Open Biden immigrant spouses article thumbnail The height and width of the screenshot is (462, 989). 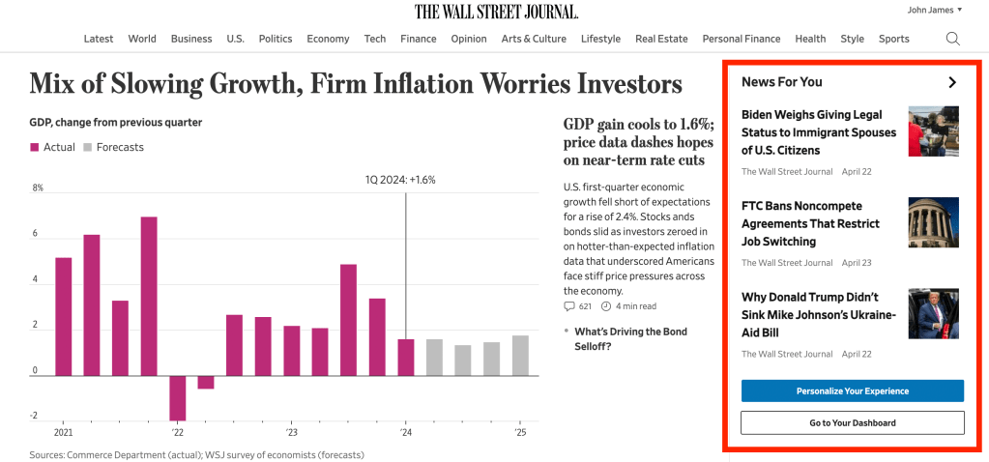click(x=933, y=130)
